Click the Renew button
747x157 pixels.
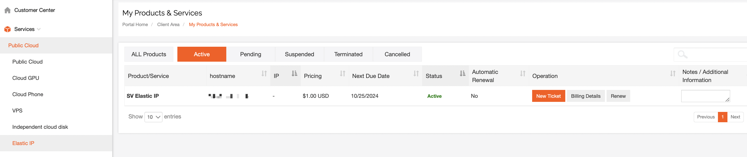pyautogui.click(x=618, y=96)
